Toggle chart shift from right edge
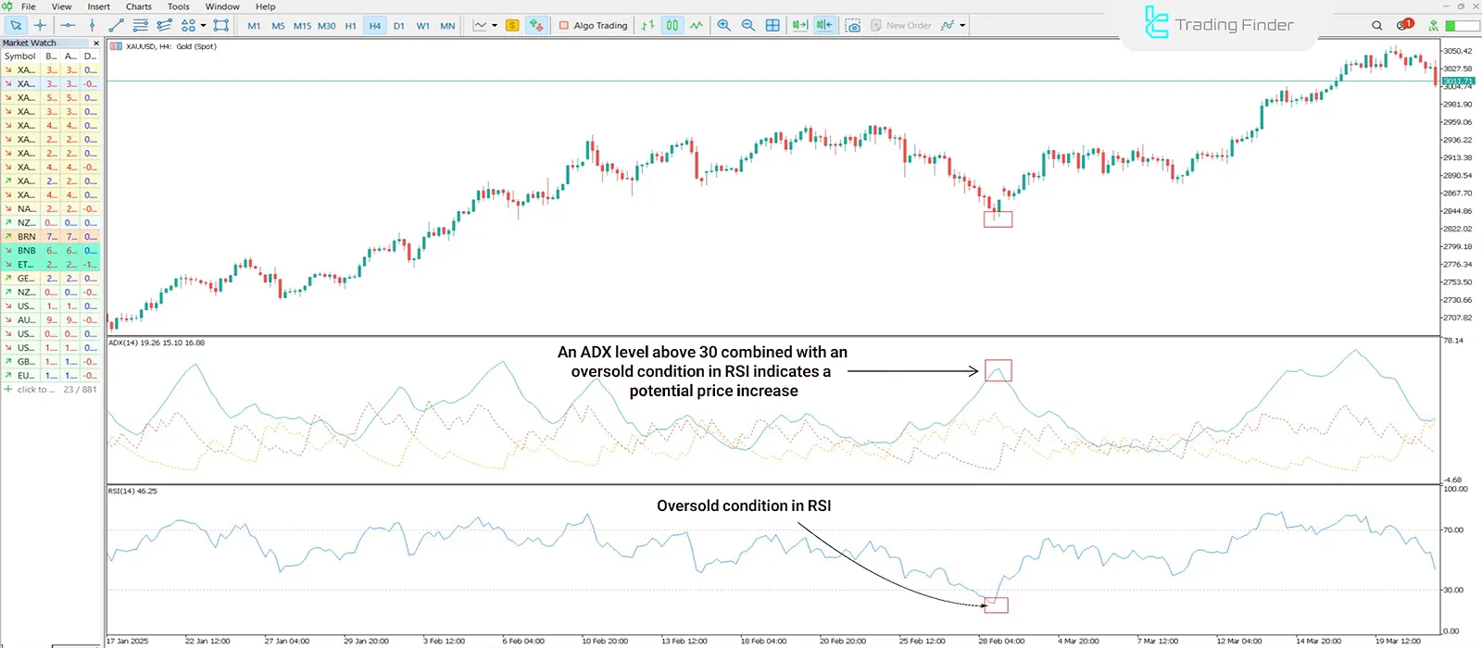 pos(823,25)
